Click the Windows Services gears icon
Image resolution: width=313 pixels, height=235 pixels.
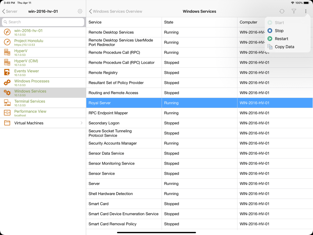[7, 92]
